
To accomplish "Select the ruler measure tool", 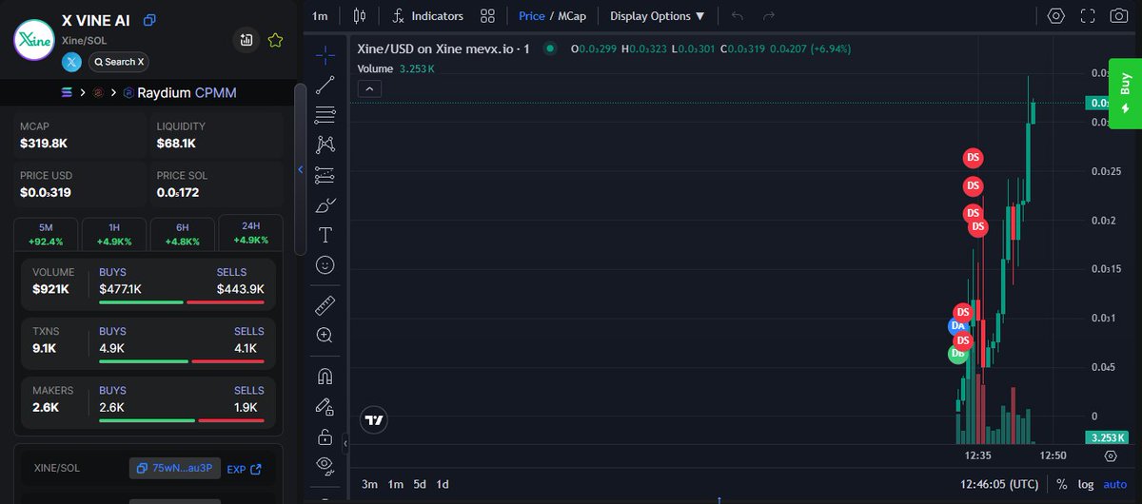I will tap(325, 305).
